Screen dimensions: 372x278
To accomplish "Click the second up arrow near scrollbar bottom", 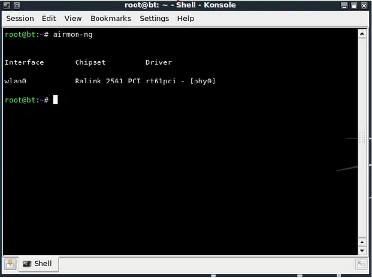I will pyautogui.click(x=362, y=242).
